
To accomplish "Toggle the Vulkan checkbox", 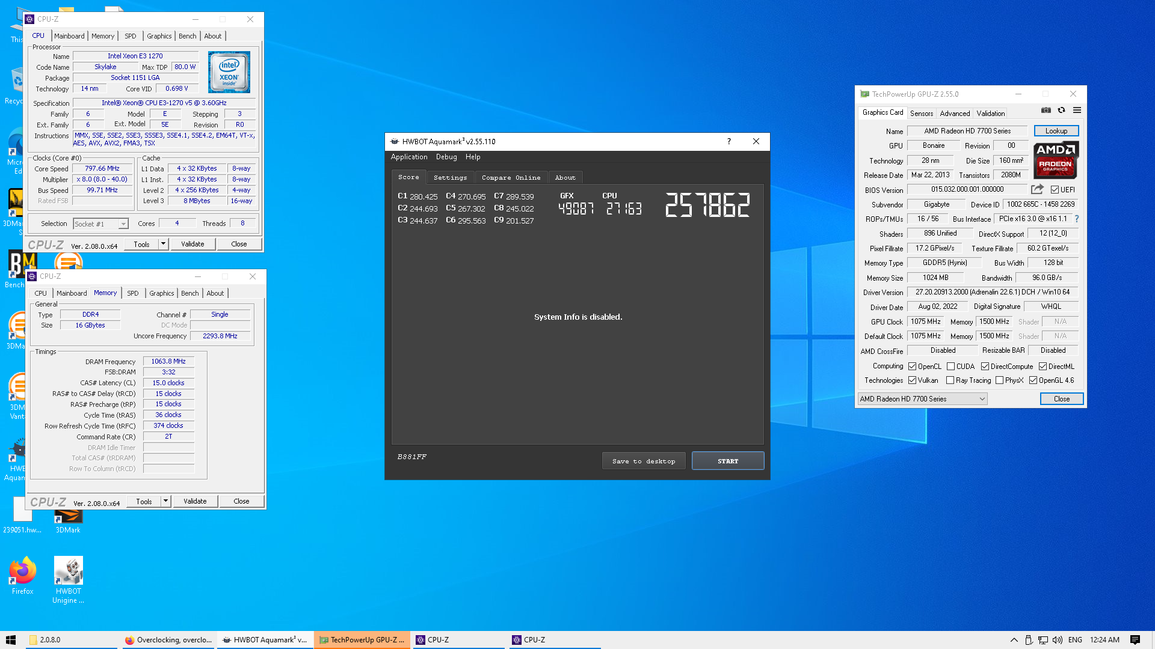I will point(912,380).
